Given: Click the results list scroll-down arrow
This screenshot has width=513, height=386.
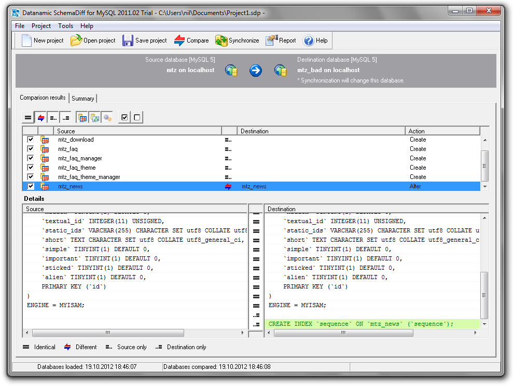Looking at the screenshot, I should point(485,186).
